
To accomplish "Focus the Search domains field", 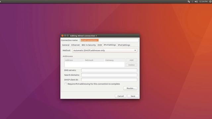I will tap(109, 75).
